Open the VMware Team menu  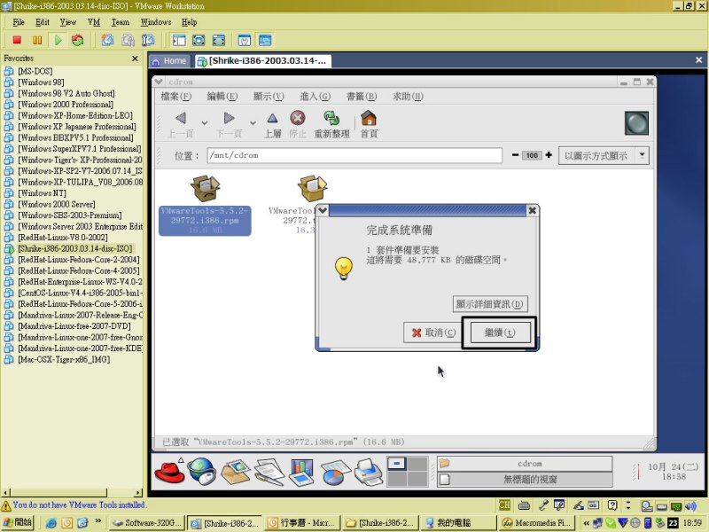(121, 22)
